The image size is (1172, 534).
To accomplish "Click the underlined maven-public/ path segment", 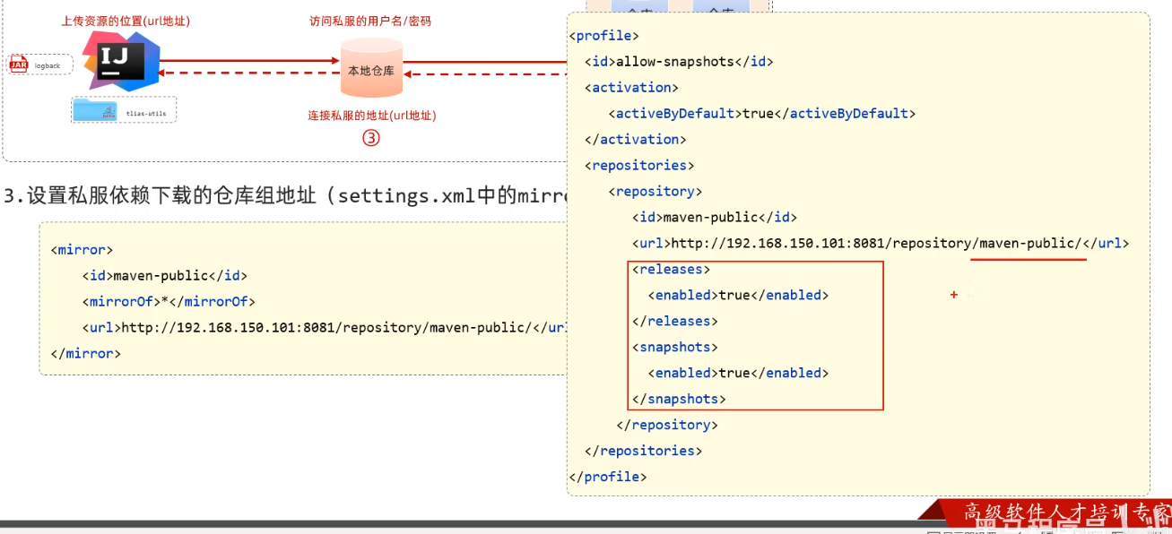I will [1029, 244].
